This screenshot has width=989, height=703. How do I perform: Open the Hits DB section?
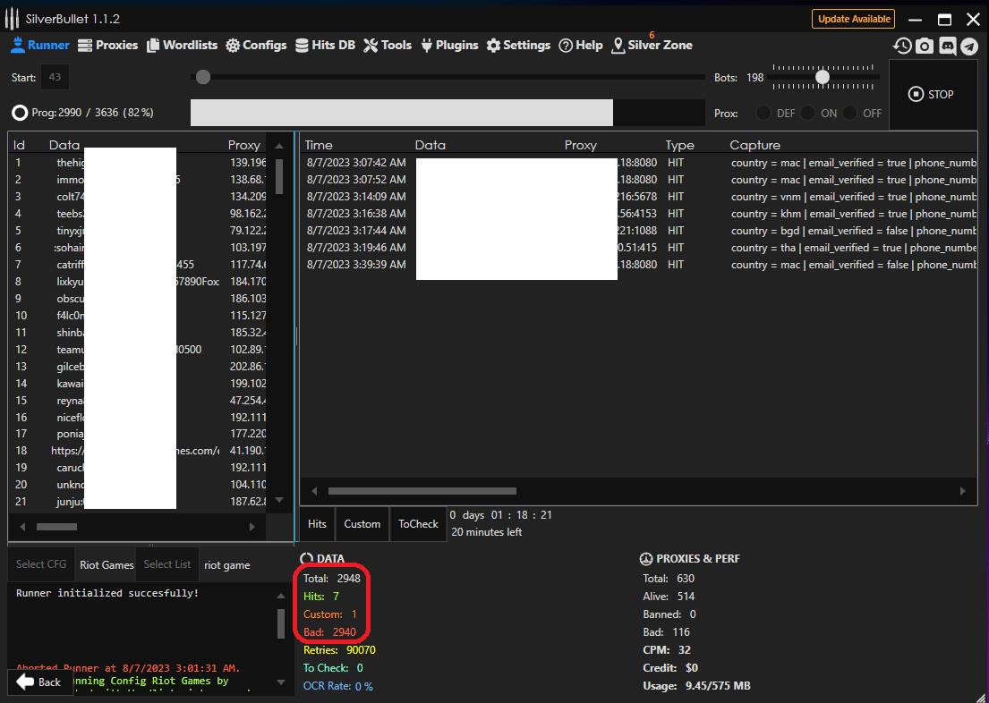point(325,45)
